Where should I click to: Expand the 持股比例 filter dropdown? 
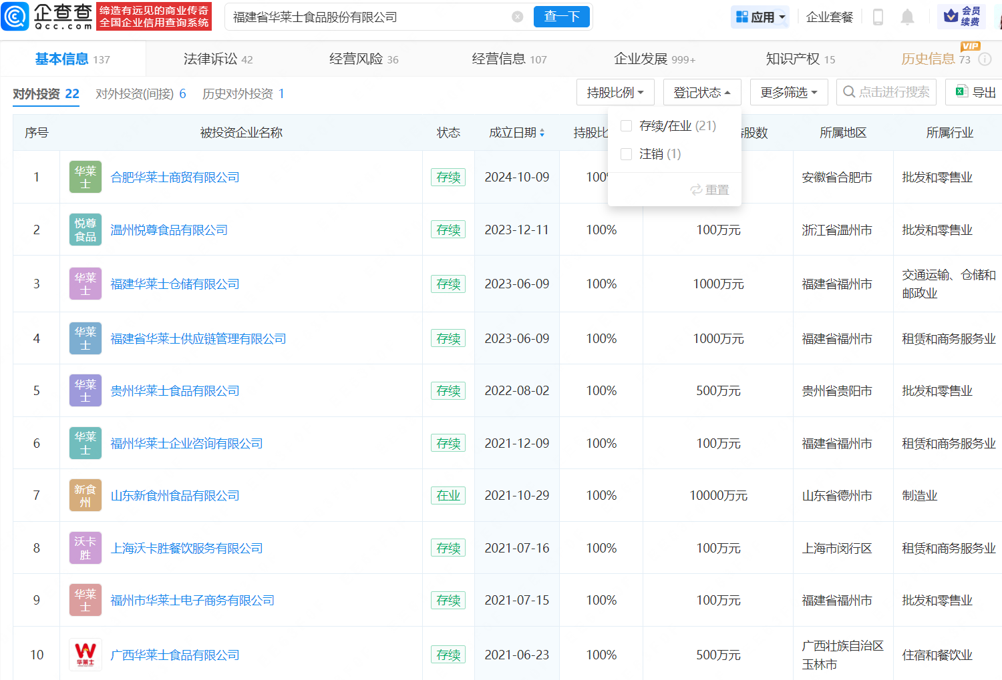[615, 93]
